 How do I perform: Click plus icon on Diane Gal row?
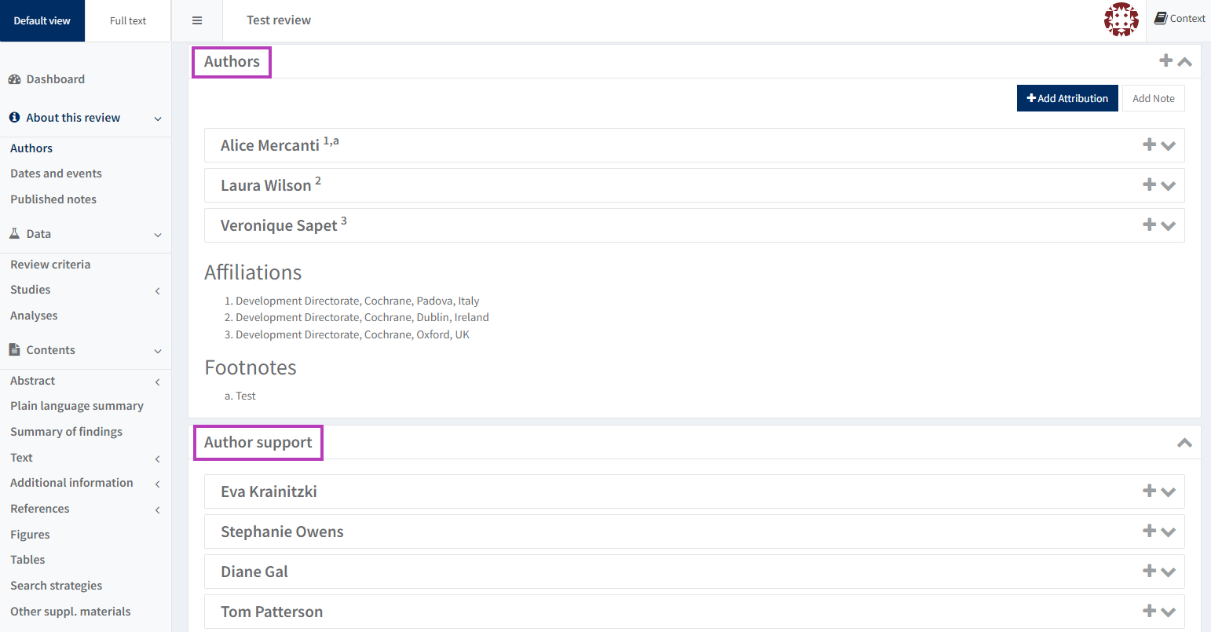click(x=1149, y=571)
